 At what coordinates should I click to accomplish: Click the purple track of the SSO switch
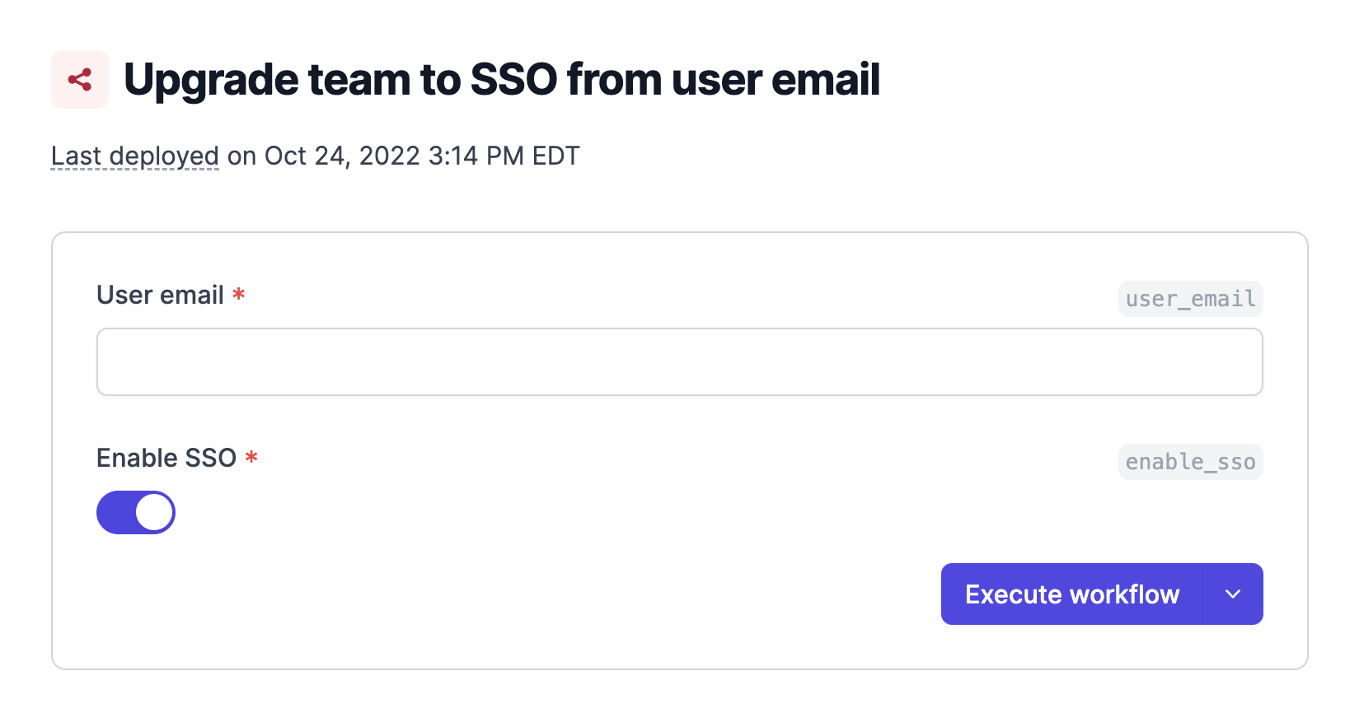(x=116, y=513)
